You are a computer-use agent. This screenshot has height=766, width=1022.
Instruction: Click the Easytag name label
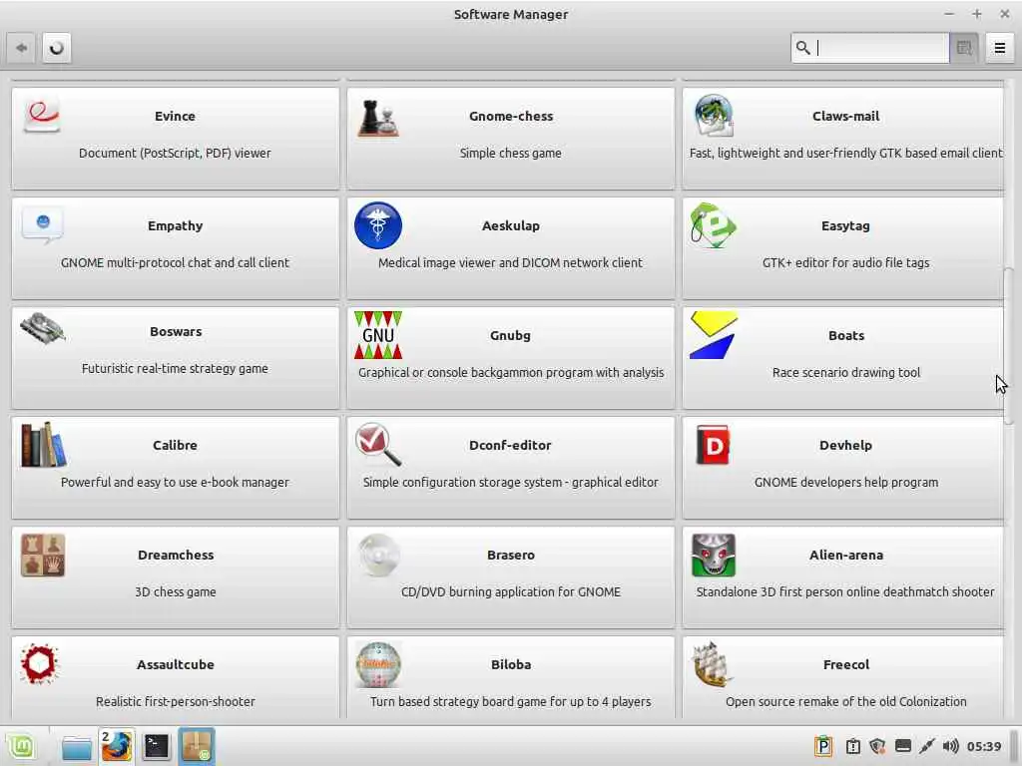(x=845, y=225)
